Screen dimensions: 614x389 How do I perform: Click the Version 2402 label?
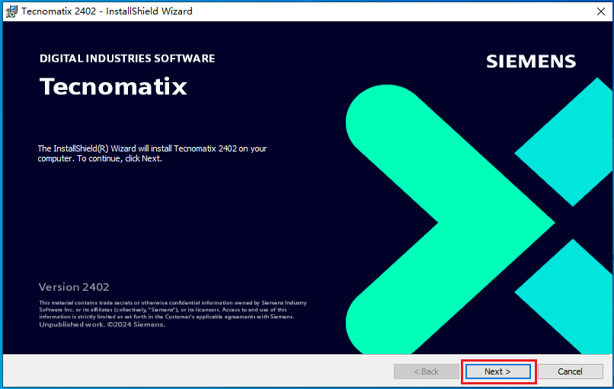point(74,287)
